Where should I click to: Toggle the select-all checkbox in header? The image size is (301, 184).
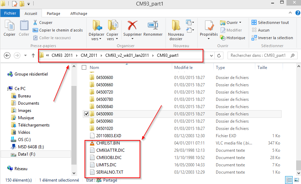click(x=84, y=68)
